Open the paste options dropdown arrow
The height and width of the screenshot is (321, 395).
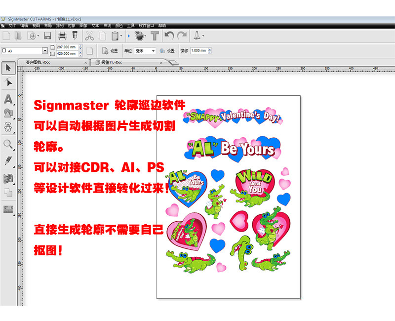click(121, 36)
